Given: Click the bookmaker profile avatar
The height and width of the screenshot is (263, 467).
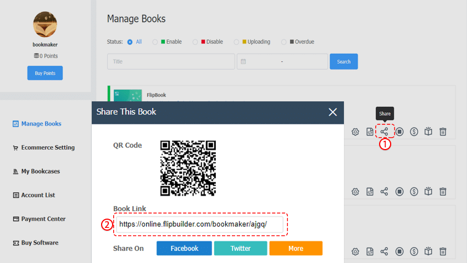Looking at the screenshot, I should (x=45, y=24).
